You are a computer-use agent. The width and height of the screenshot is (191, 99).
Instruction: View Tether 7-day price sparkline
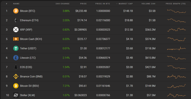[x=176, y=49]
